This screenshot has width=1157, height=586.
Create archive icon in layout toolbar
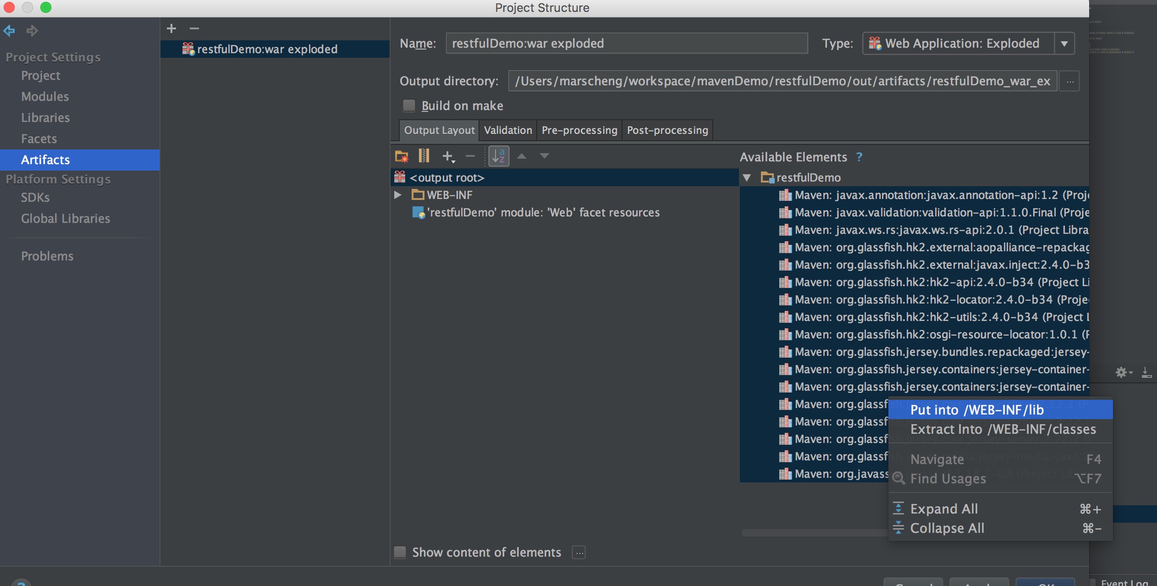(424, 156)
